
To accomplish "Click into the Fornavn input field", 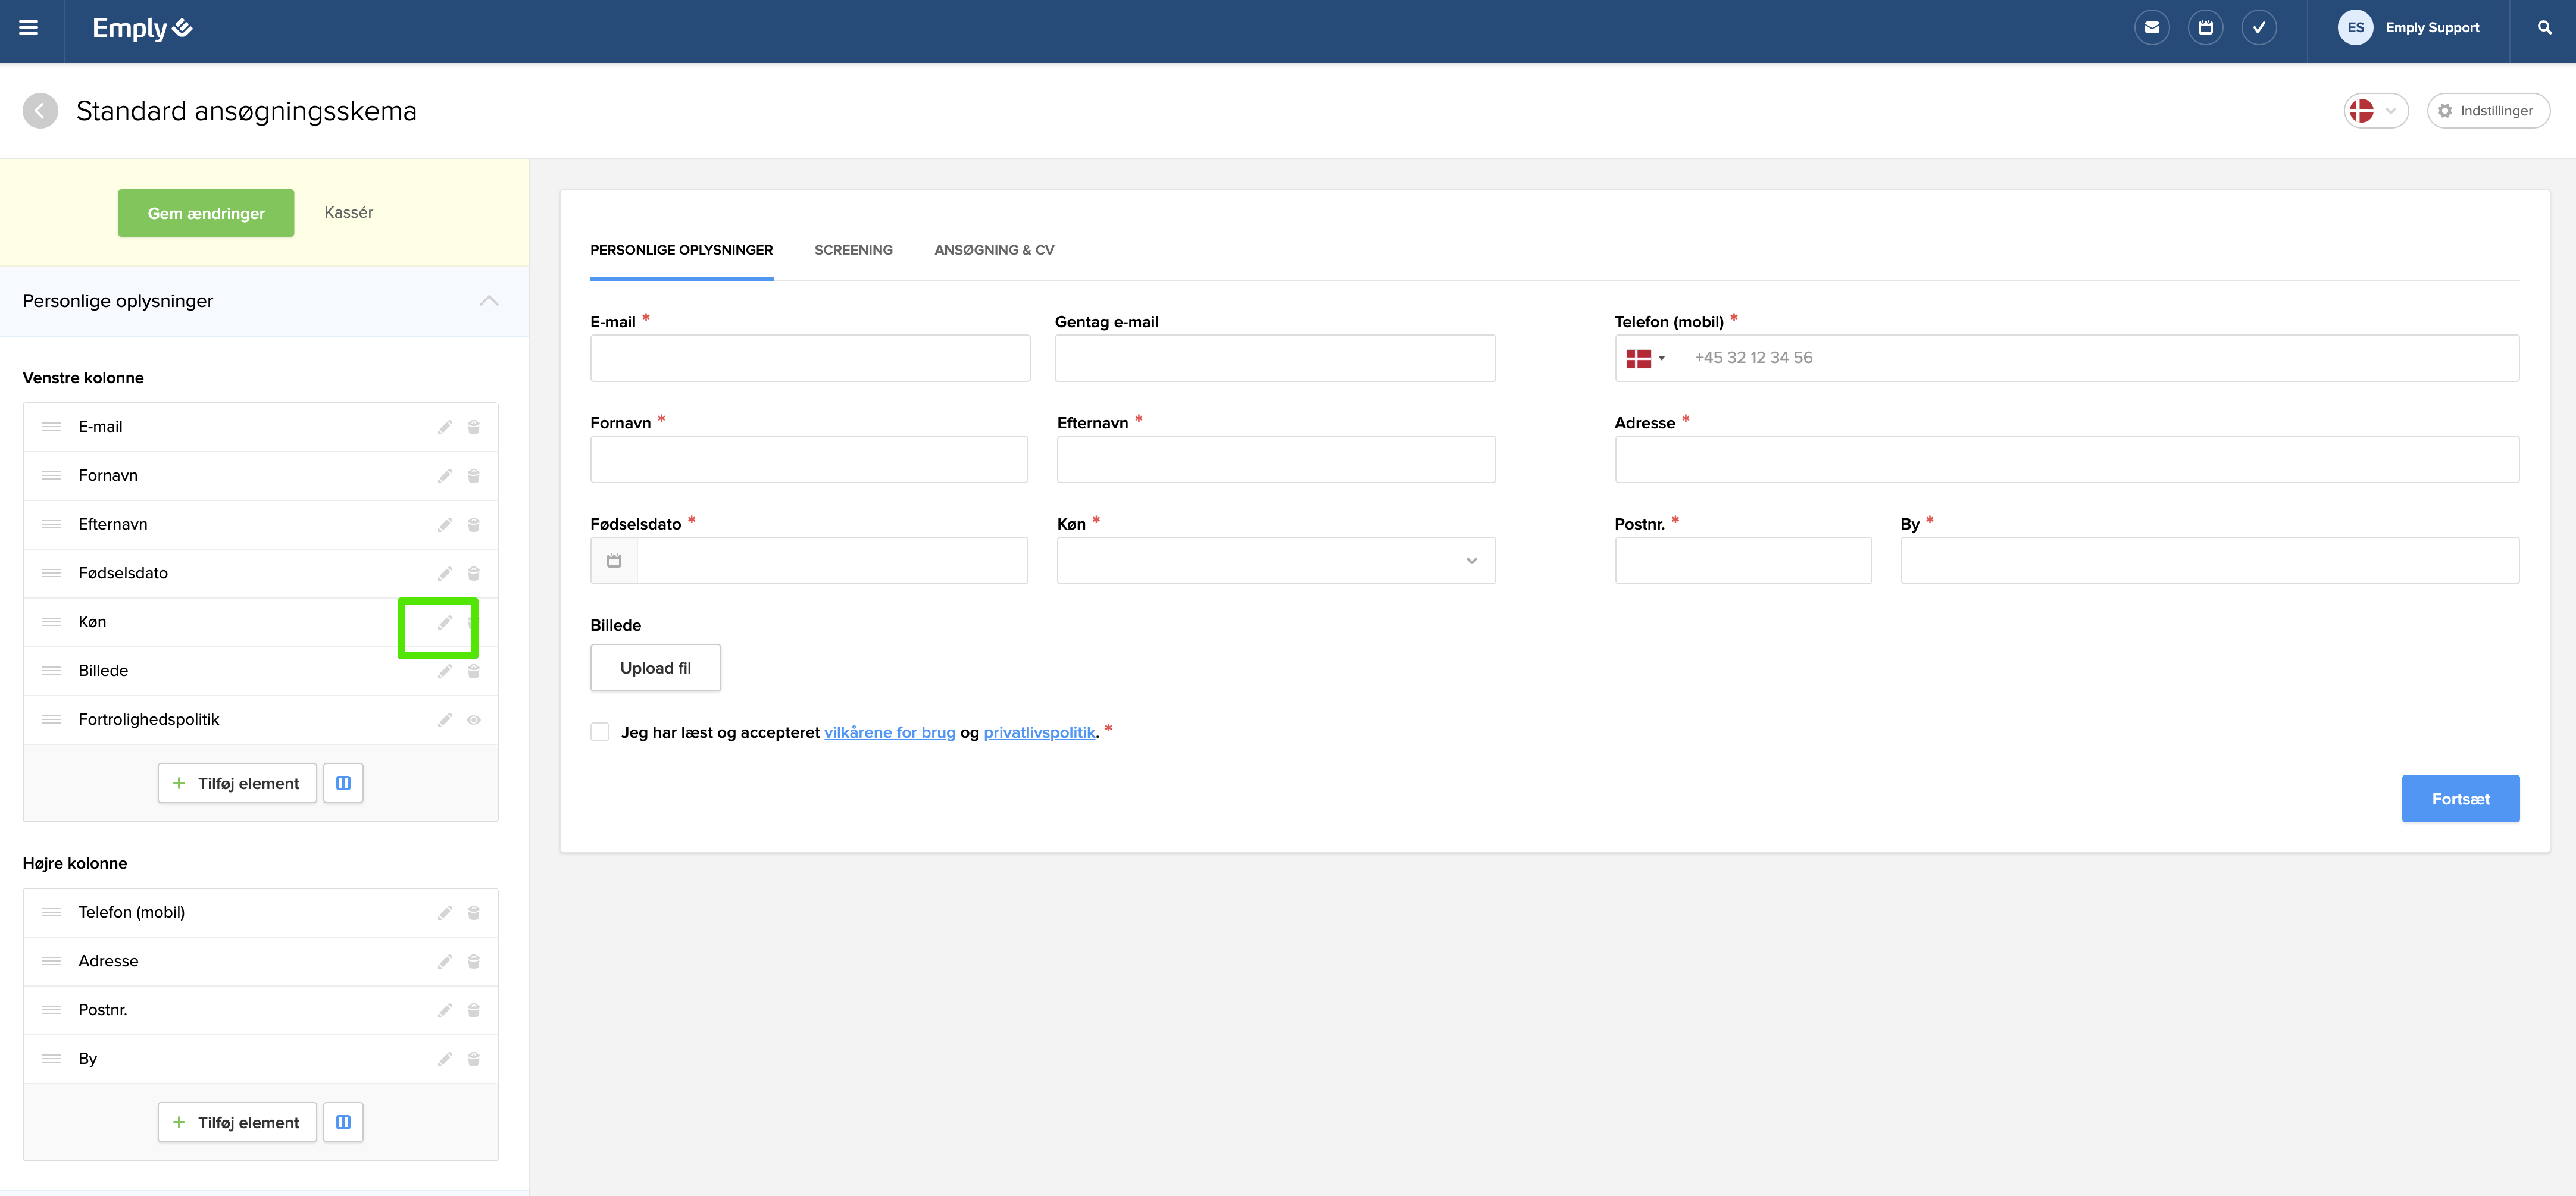I will click(808, 460).
